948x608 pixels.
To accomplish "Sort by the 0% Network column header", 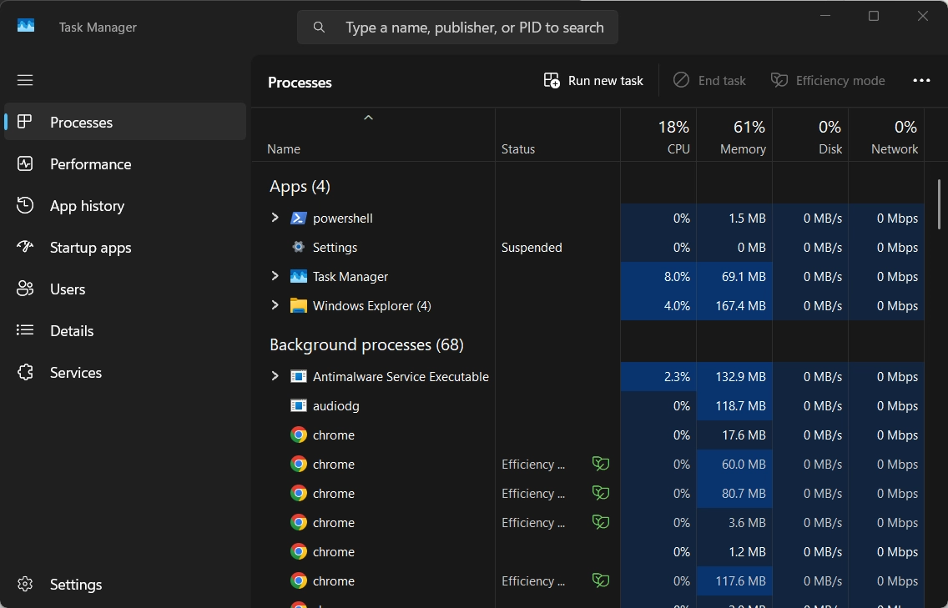I will [886, 135].
